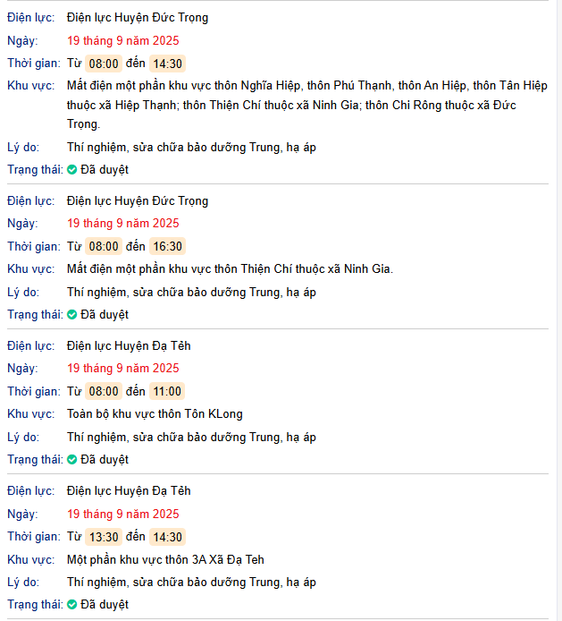Viewport: 562px width, 621px height.
Task: Click "Đã duyệt" status text in thôn 3A entry
Action: (105, 604)
